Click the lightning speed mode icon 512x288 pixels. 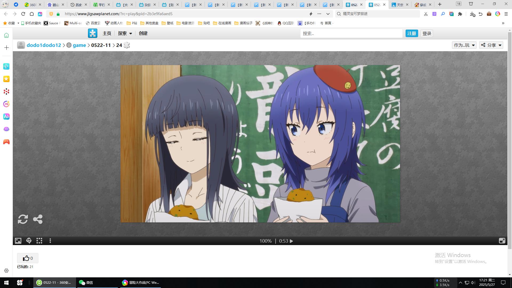(x=311, y=14)
